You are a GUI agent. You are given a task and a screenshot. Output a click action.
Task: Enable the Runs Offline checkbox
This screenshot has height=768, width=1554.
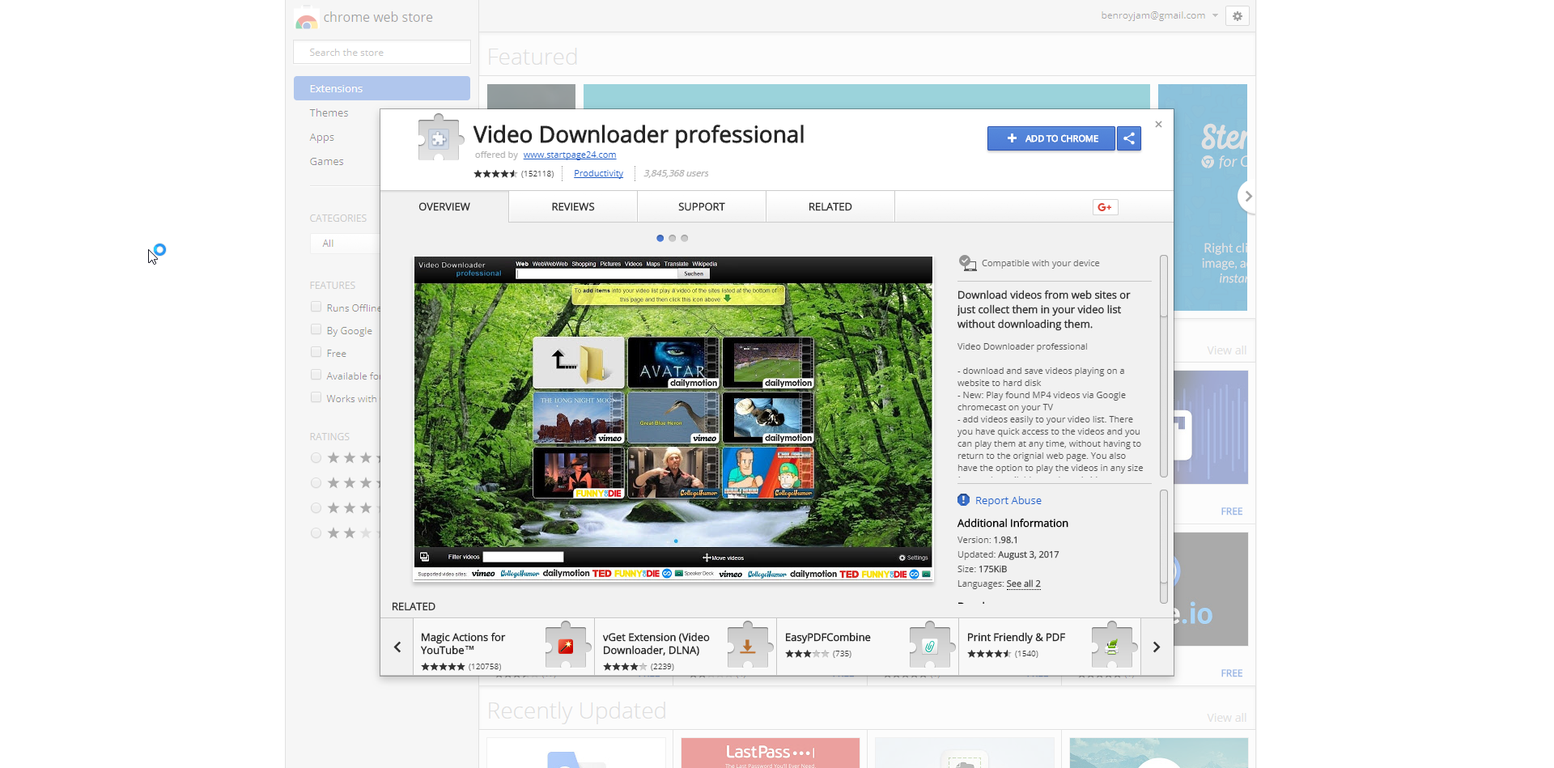pyautogui.click(x=316, y=307)
